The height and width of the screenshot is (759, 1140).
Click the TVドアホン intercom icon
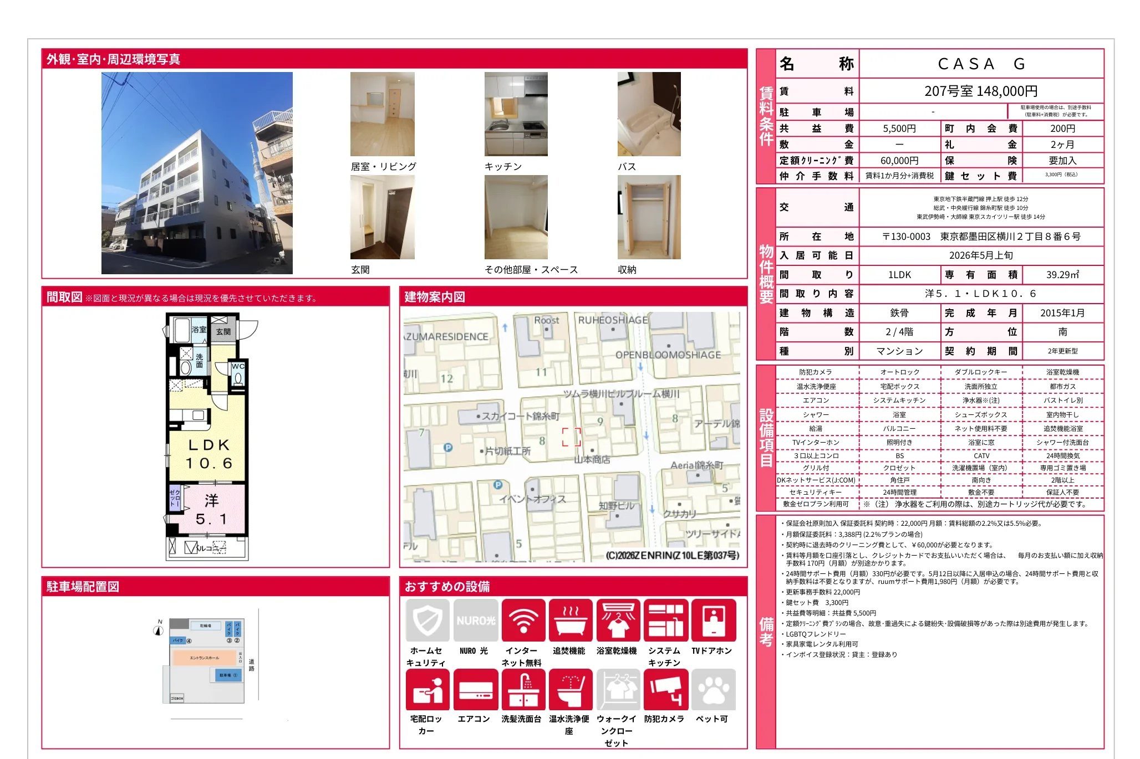coord(713,620)
